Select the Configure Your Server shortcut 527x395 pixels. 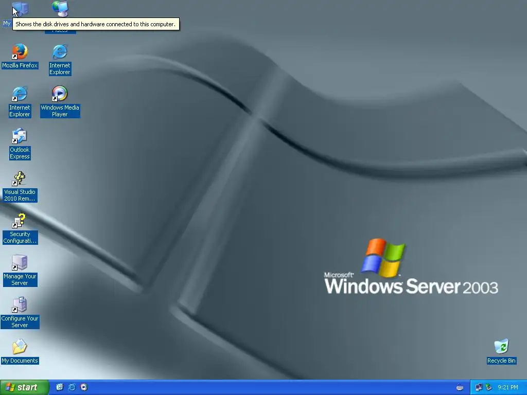coord(20,313)
